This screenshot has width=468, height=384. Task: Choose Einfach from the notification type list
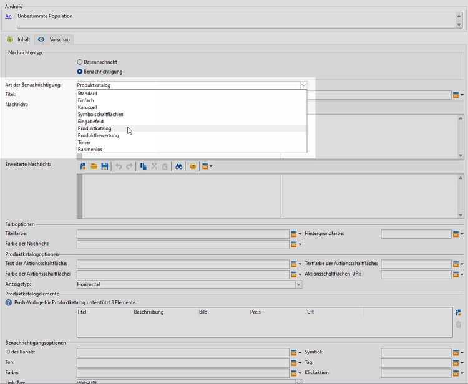click(192, 100)
